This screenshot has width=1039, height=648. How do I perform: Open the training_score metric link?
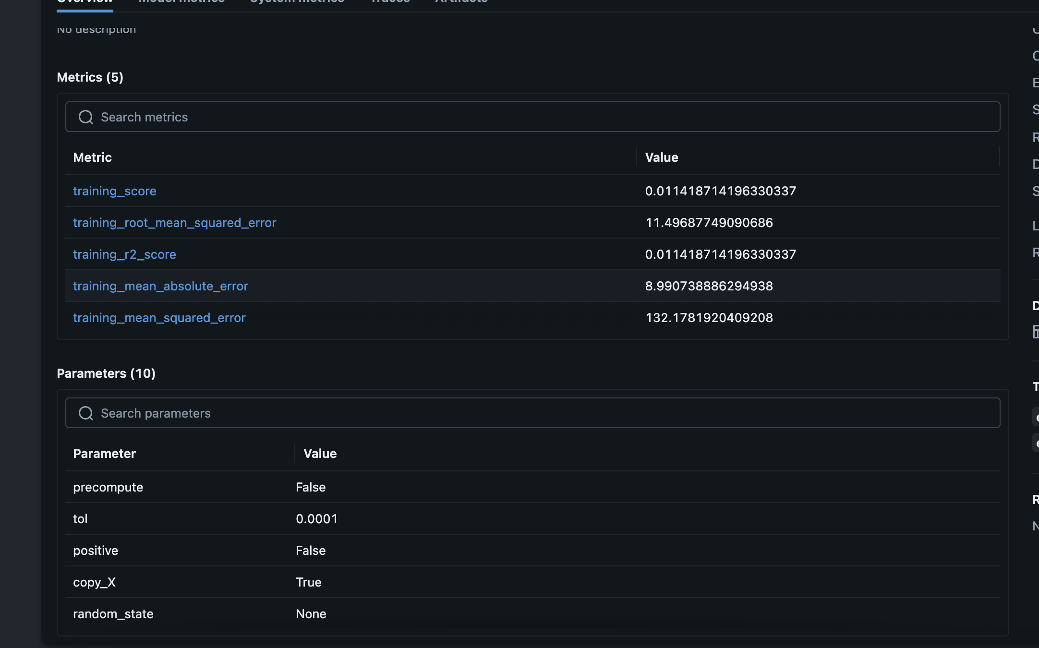114,191
